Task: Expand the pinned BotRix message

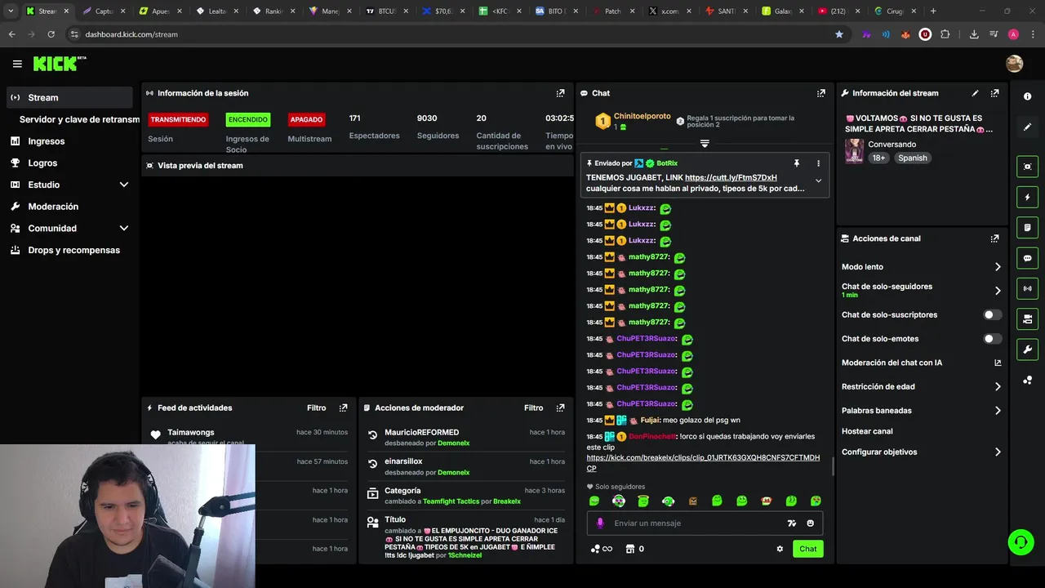Action: point(818,181)
